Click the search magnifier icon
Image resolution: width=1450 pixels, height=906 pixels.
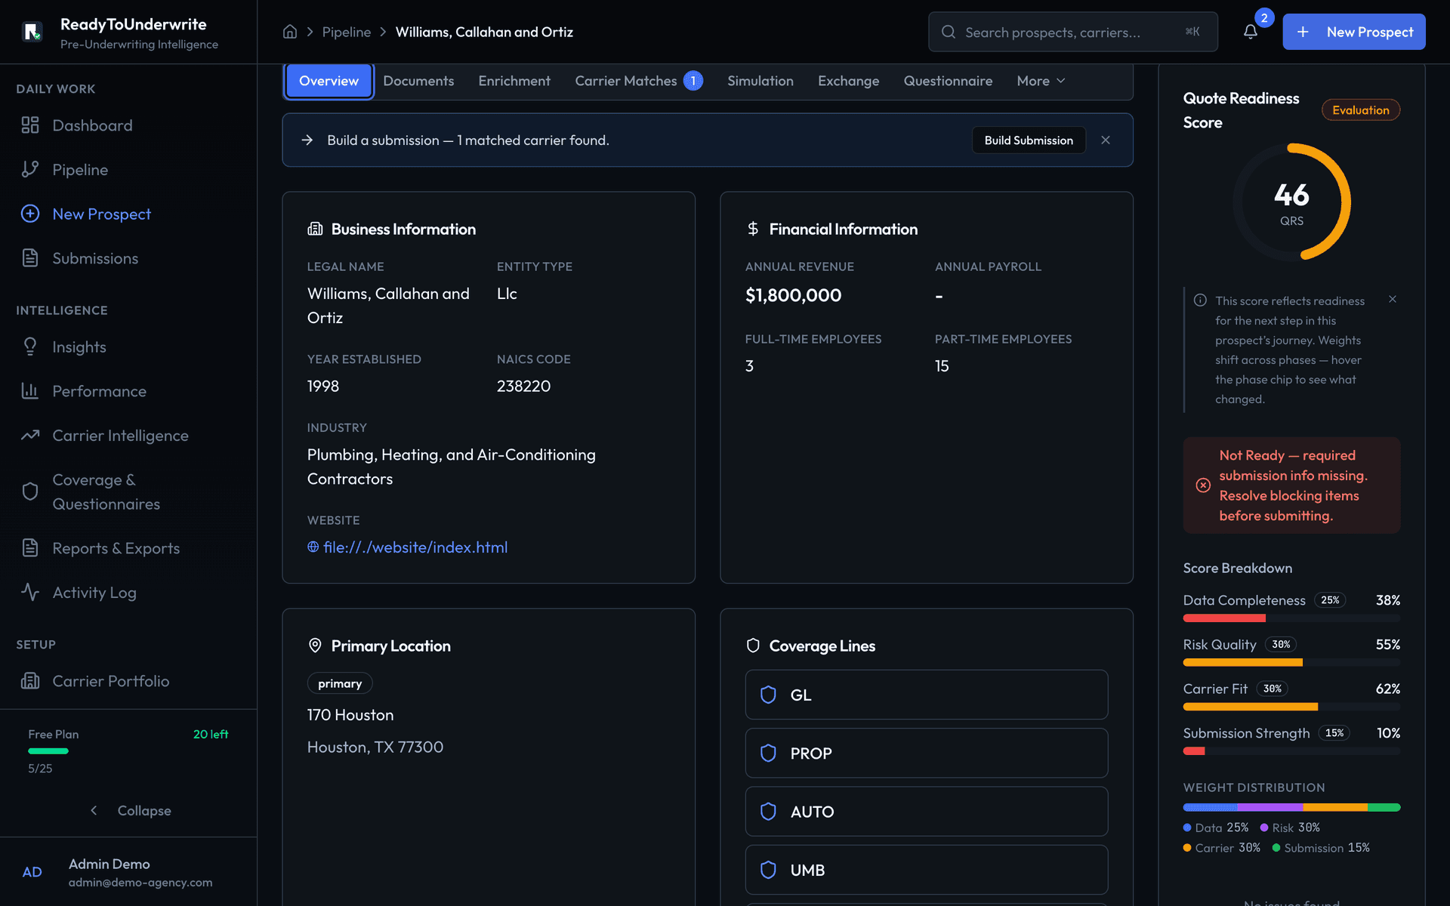pyautogui.click(x=949, y=32)
